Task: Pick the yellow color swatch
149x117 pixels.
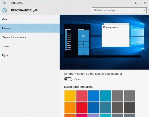Action: 70,96
